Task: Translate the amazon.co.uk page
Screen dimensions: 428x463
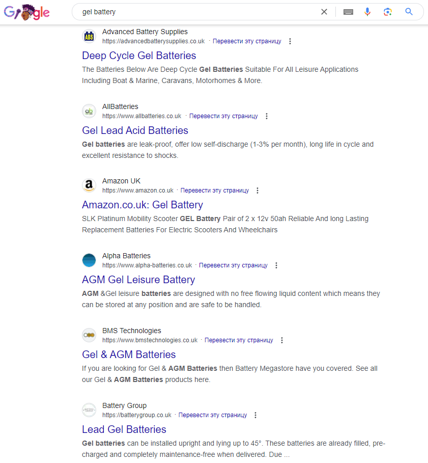Action: [214, 190]
